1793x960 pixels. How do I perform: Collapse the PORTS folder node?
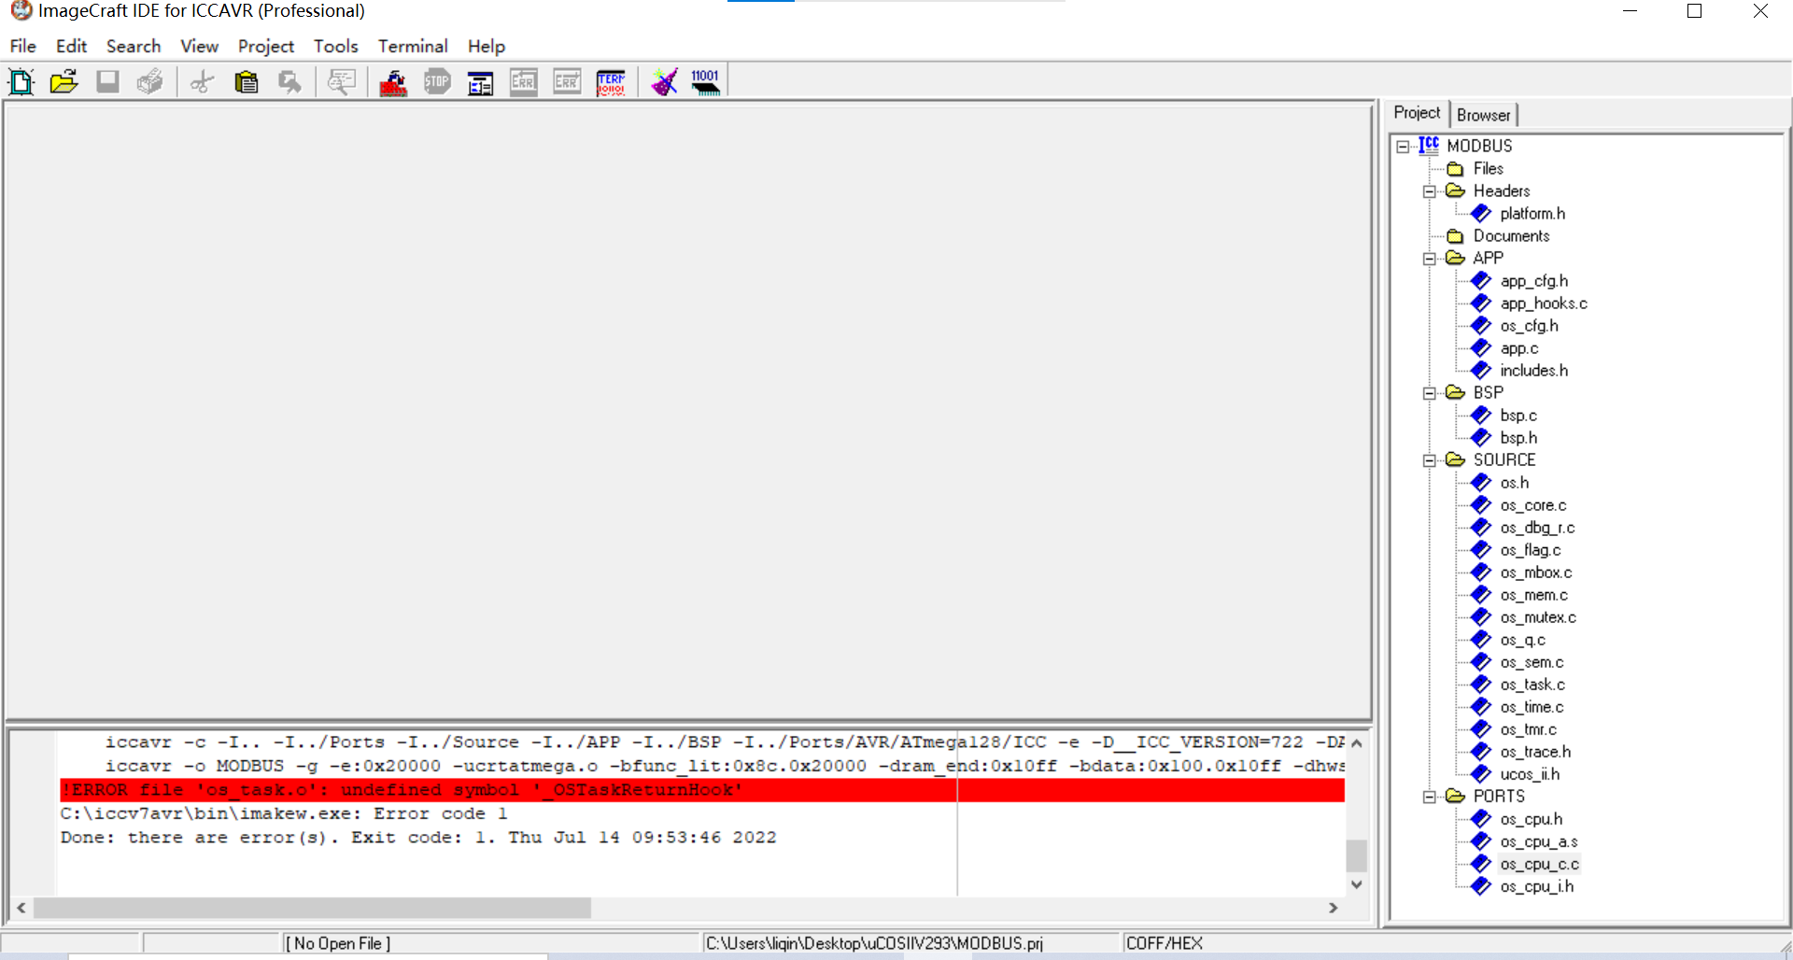point(1429,797)
